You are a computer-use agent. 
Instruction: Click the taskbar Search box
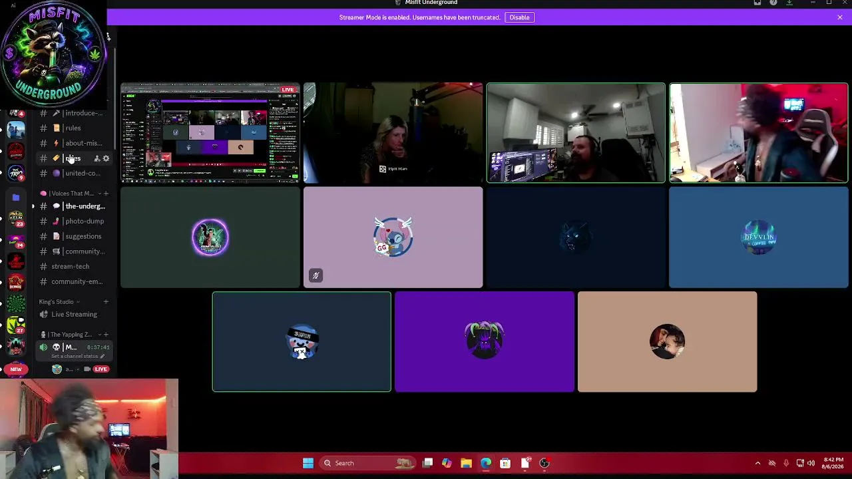point(366,463)
